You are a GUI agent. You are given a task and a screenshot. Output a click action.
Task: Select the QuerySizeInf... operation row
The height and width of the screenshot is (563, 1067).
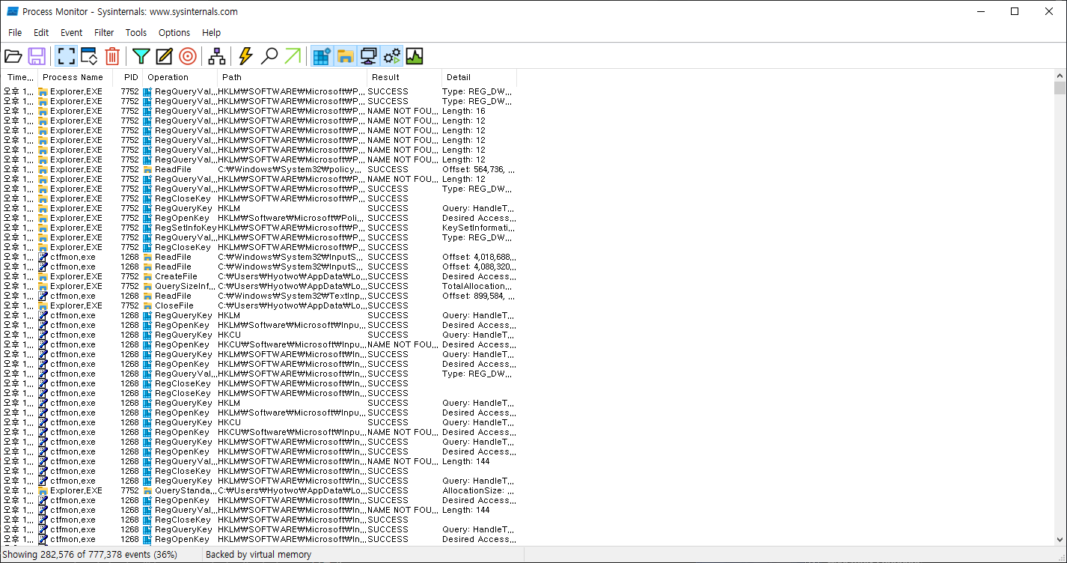pos(259,286)
